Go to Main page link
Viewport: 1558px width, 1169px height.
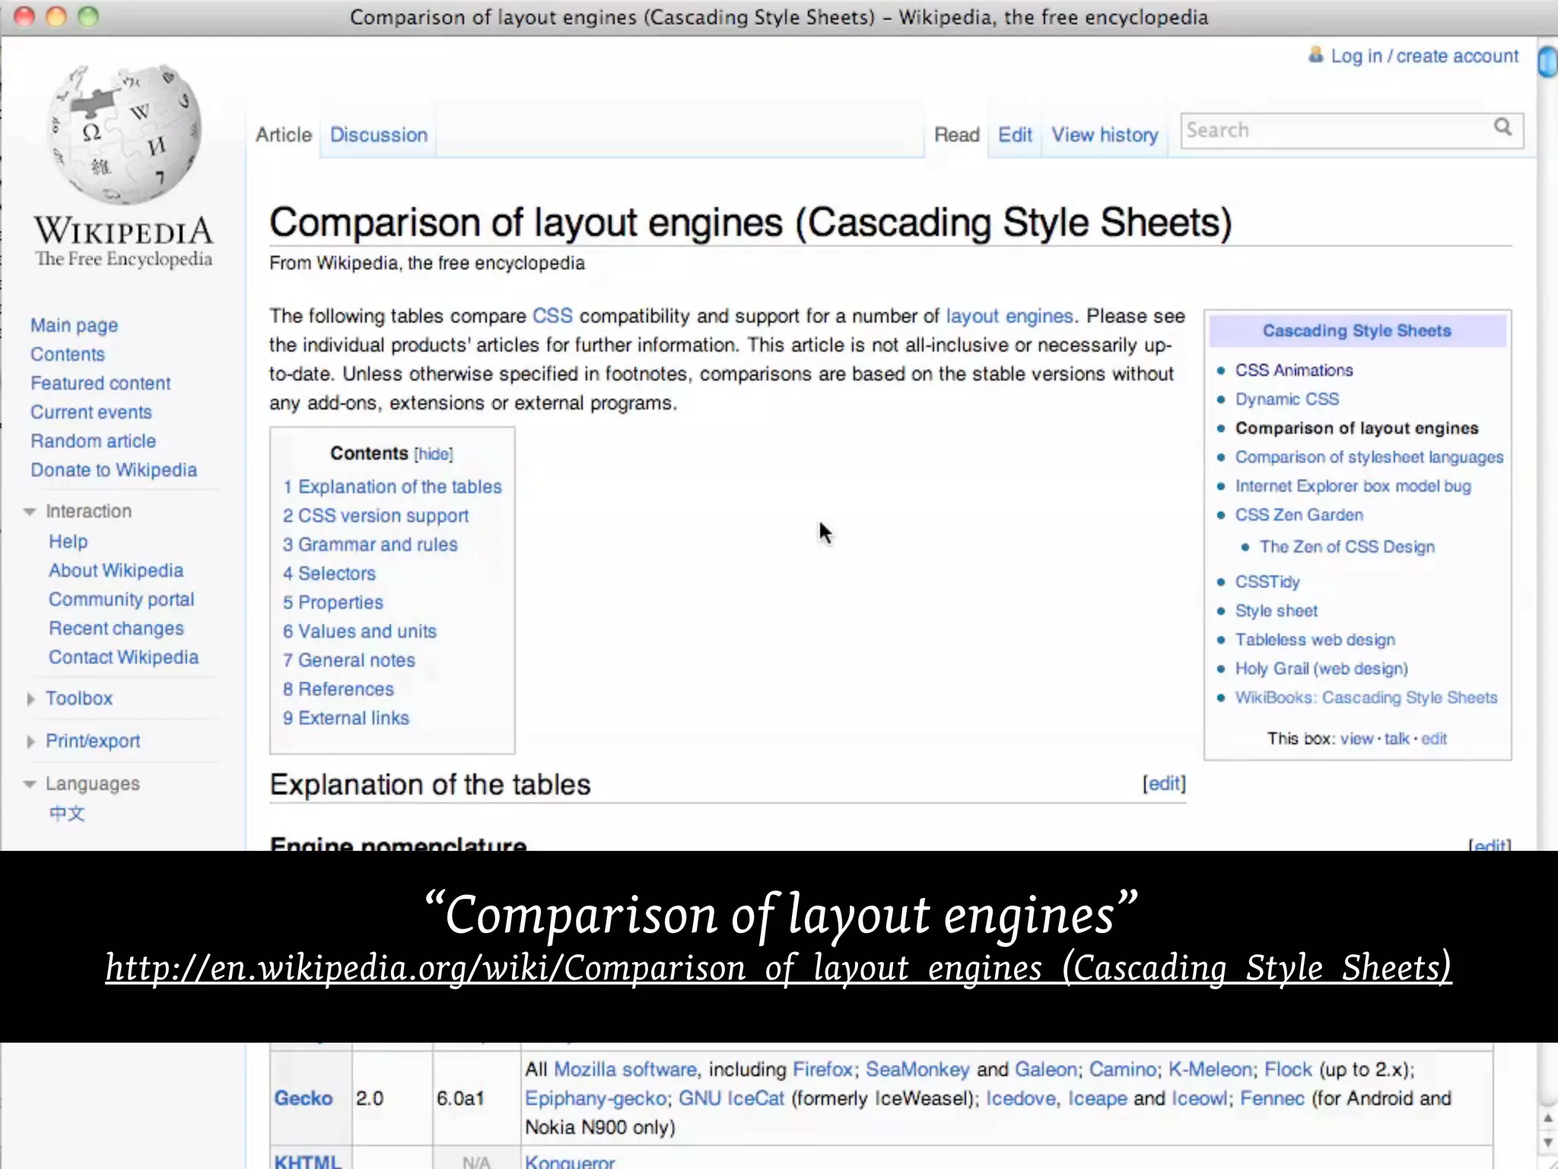coord(74,325)
